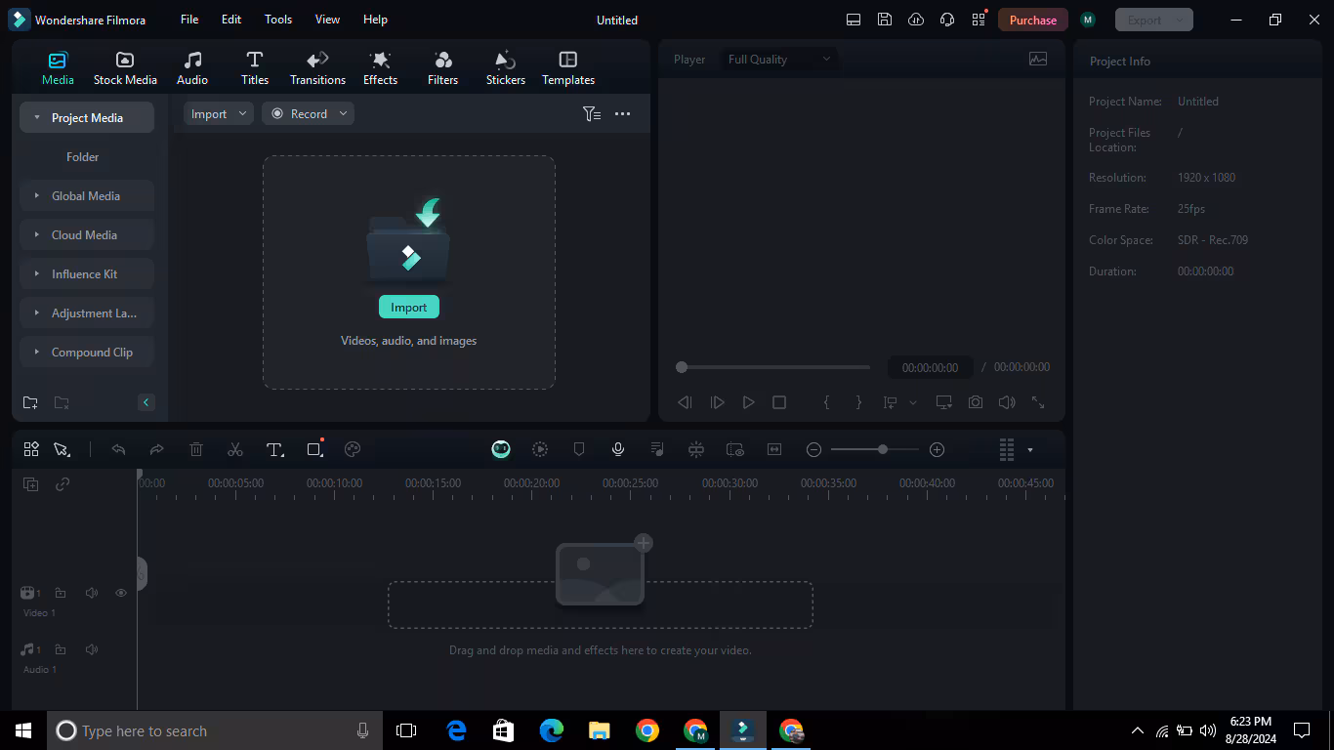Expand the chevron beside the insert-to-timeline icon
This screenshot has width=1334, height=750.
[913, 402]
